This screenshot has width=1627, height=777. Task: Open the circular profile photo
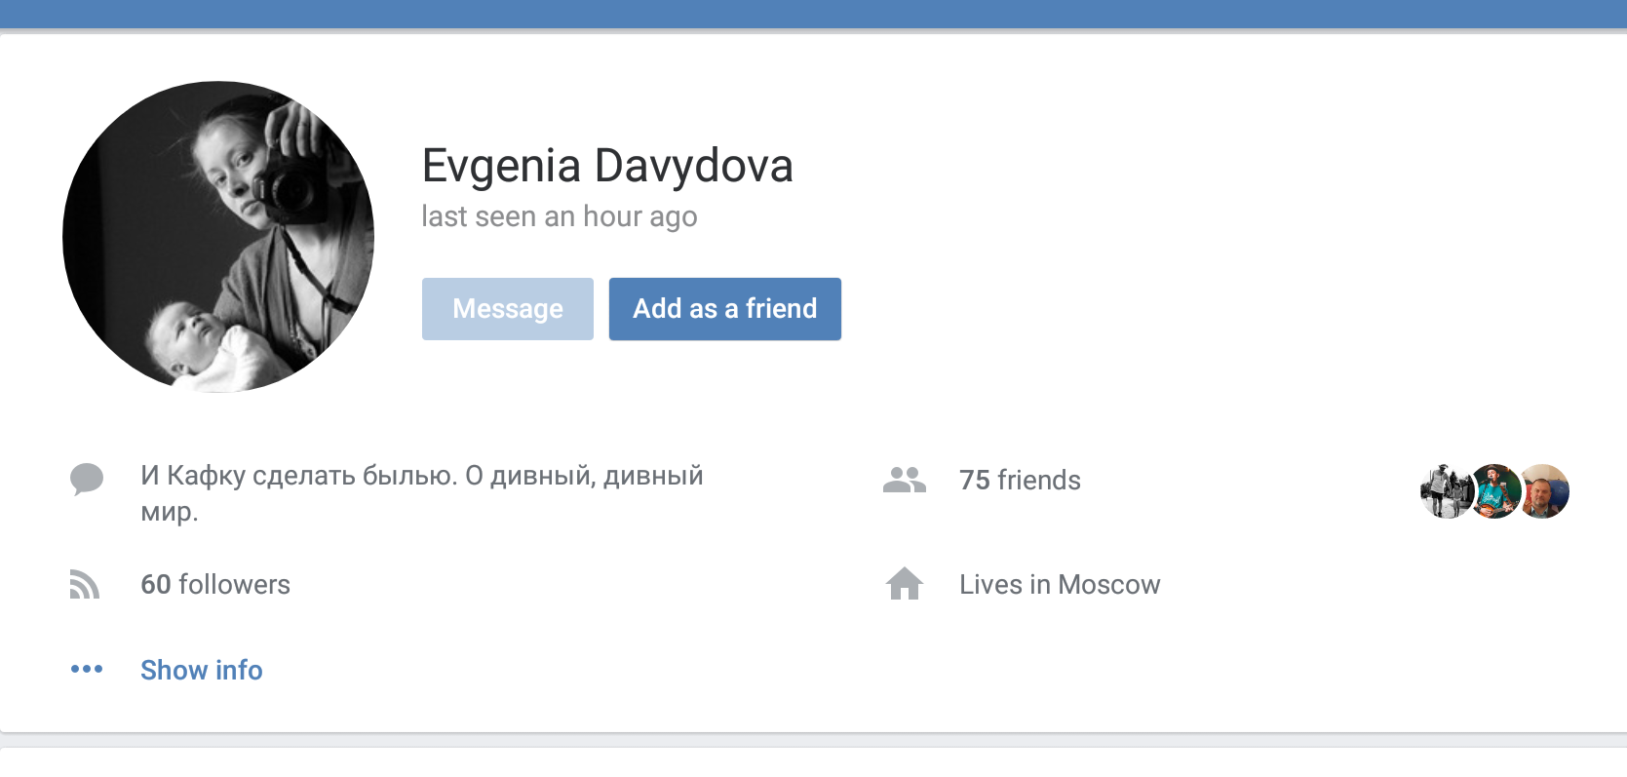tap(218, 237)
